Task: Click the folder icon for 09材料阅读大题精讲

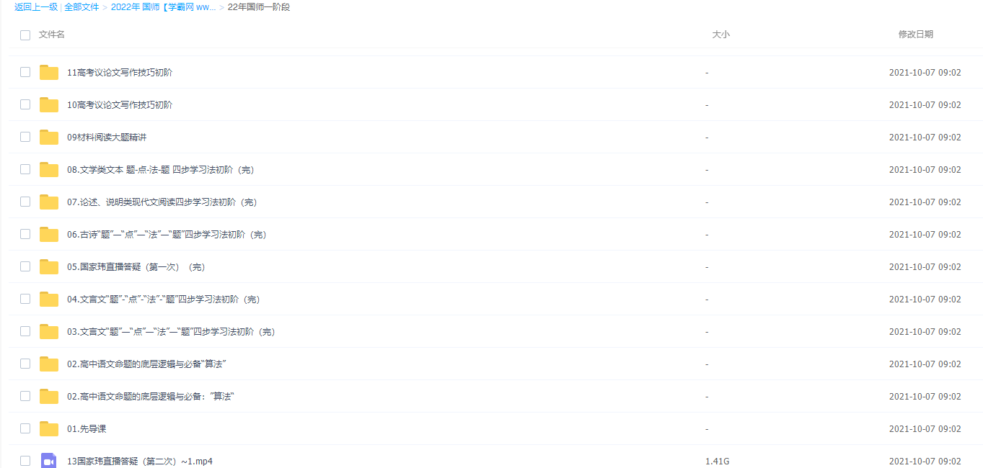Action: pos(49,138)
